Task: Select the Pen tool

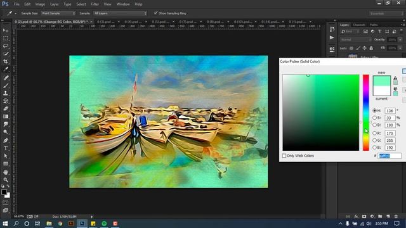Action: 6,141
